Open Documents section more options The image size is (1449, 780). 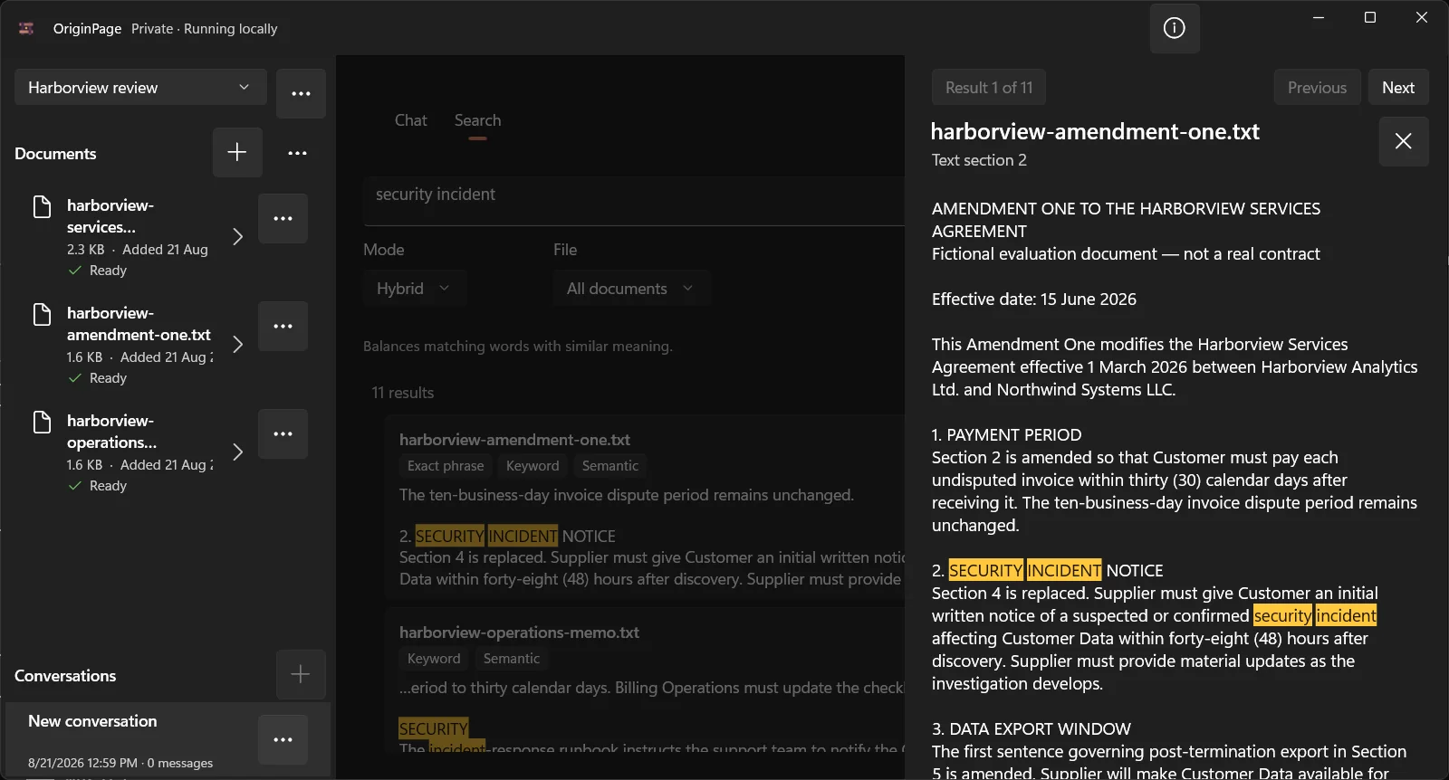click(297, 153)
